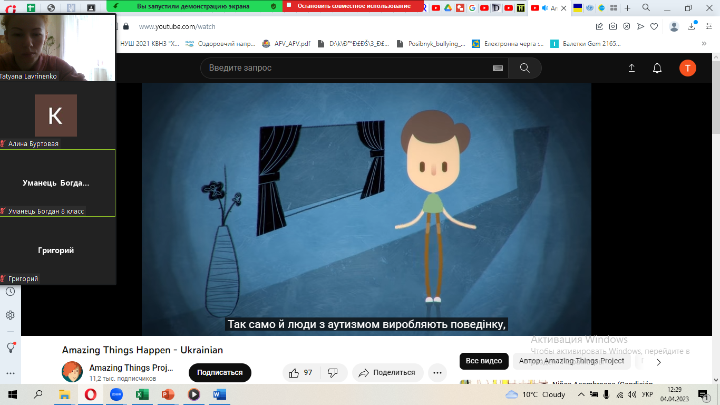Click the Opera sidebar lightbulb icon
720x405 pixels.
coord(10,348)
